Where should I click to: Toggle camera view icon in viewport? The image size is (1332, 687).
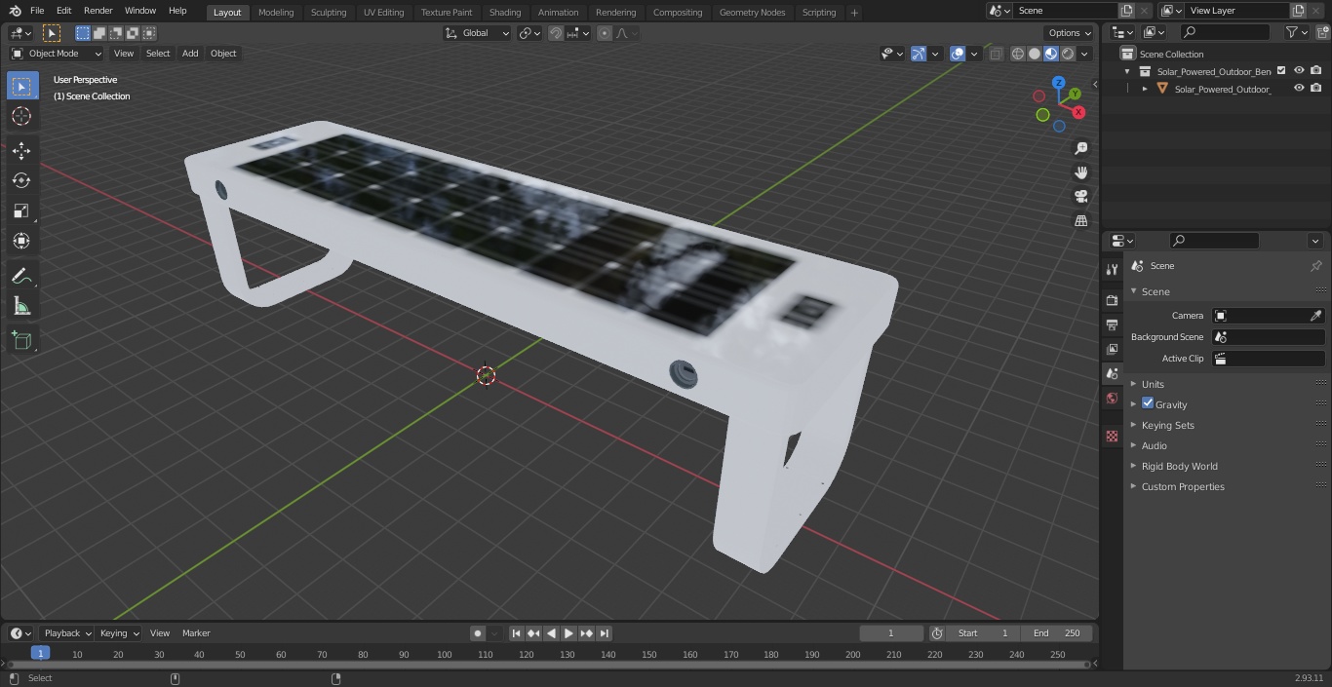point(1081,196)
